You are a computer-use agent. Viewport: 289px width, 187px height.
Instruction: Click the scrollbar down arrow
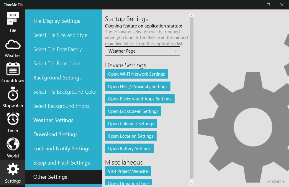click(192, 183)
